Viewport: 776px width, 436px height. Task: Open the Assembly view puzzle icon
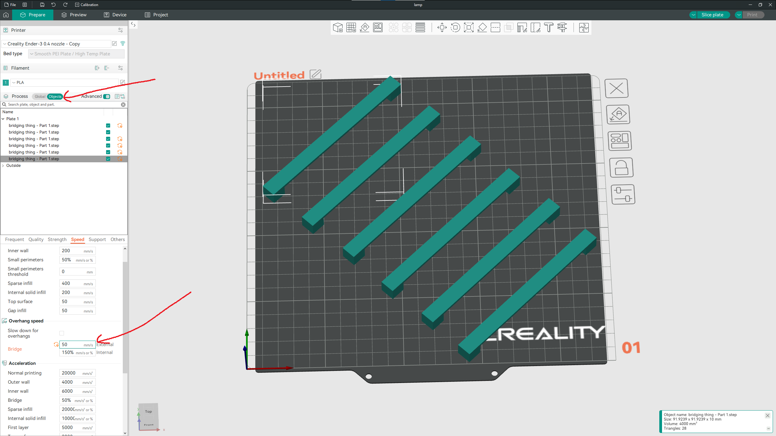tap(584, 28)
